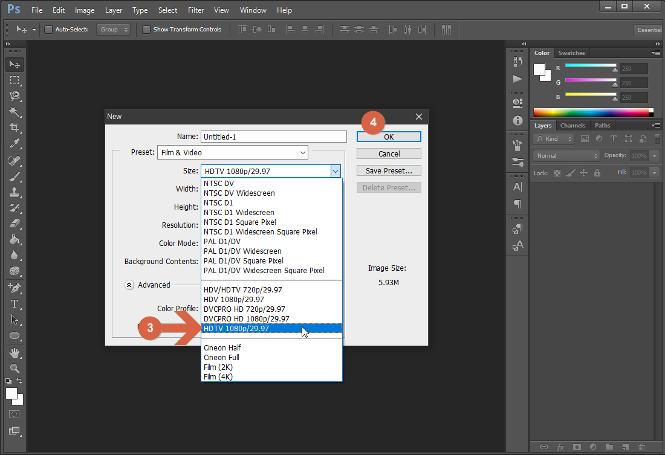Open the Character panel icon
Viewport: 665px width, 455px height.
517,187
